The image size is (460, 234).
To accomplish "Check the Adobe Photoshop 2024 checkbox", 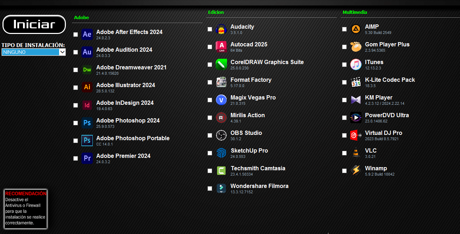I will [x=75, y=123].
